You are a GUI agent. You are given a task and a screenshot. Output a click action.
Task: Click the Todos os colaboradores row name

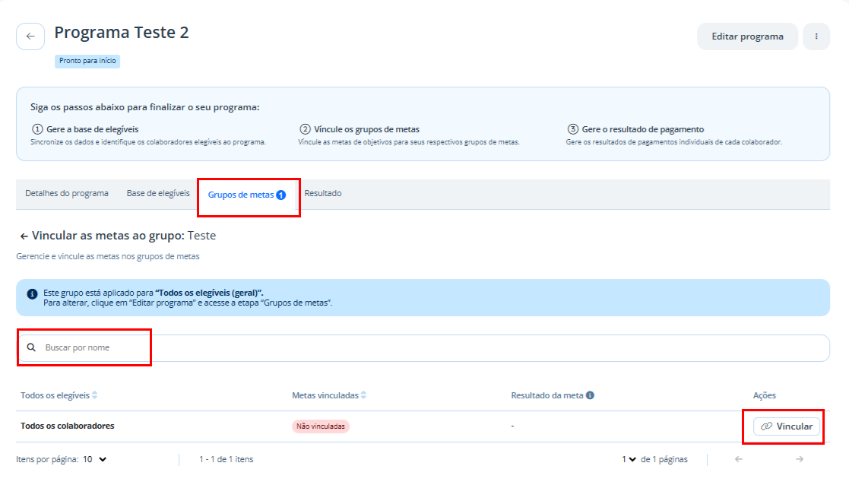click(x=67, y=426)
